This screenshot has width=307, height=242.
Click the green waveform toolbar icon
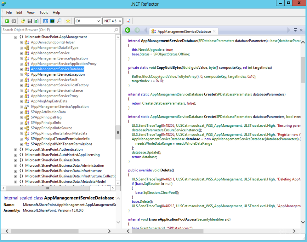click(x=52, y=21)
